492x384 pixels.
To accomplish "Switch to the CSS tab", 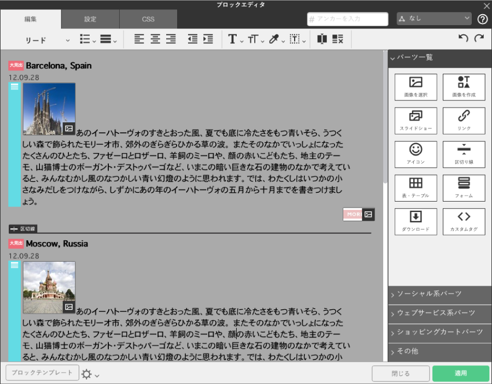I will coord(148,19).
